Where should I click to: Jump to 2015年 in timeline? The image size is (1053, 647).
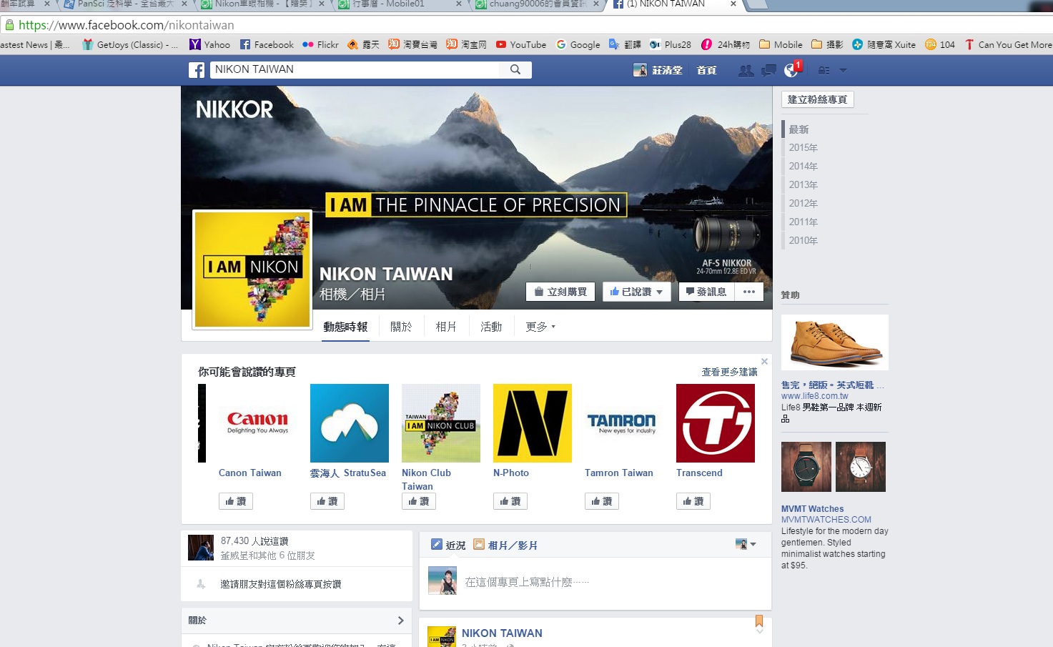(x=803, y=148)
